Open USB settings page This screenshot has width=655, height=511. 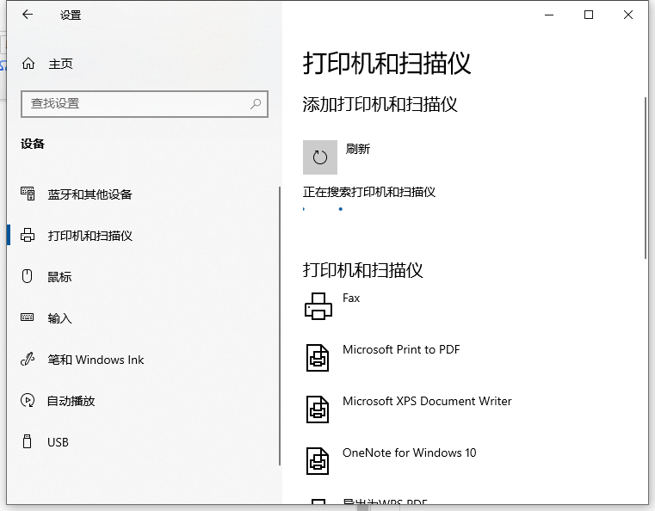click(58, 442)
